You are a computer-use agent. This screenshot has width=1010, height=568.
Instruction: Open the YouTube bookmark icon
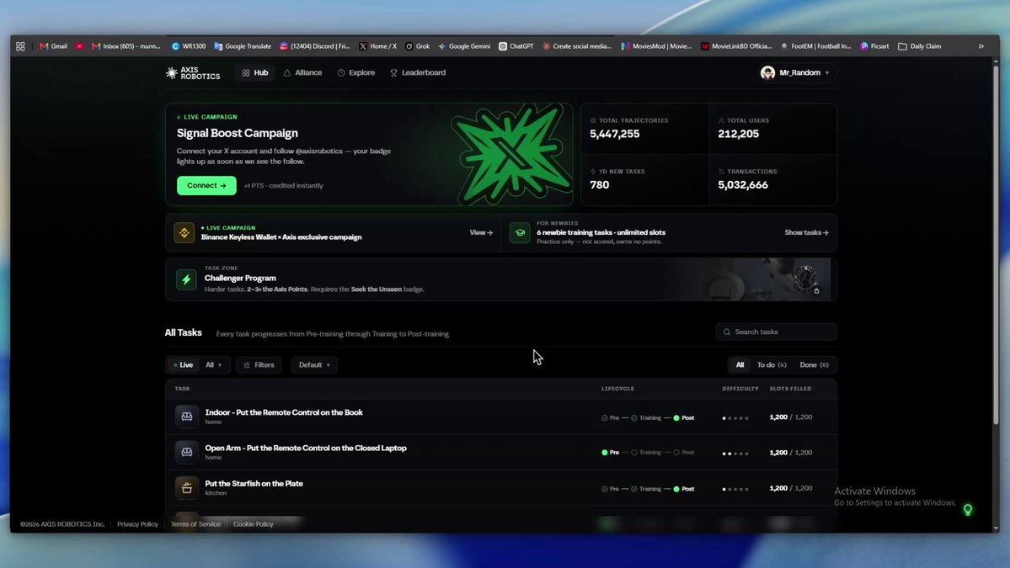click(79, 46)
